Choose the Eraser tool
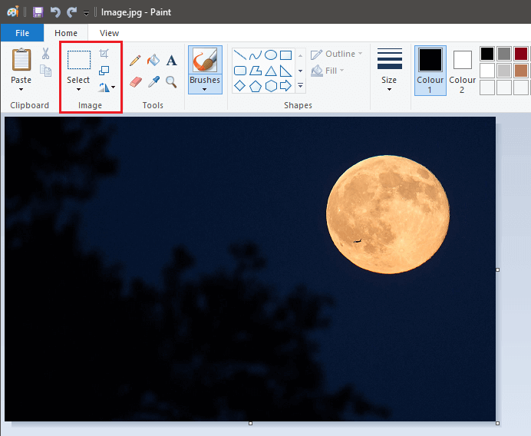 (x=136, y=81)
